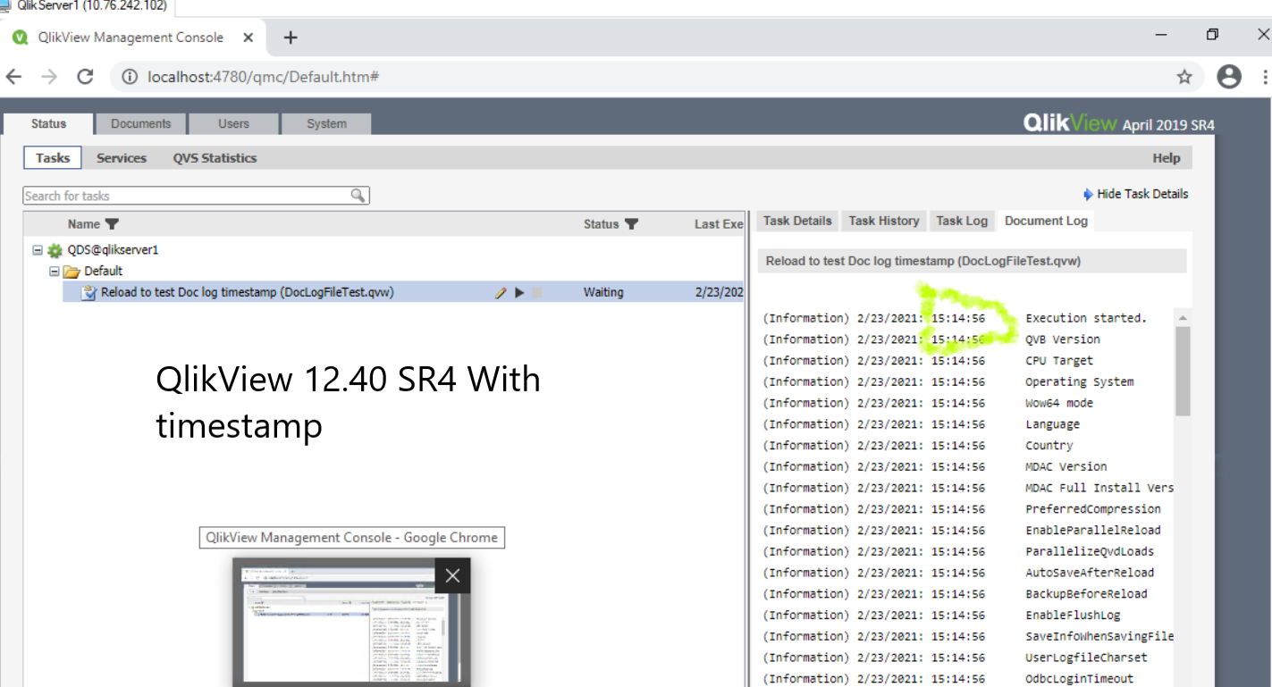Select the QDS@qlikserver1 gear icon
This screenshot has height=687, width=1272.
(55, 250)
